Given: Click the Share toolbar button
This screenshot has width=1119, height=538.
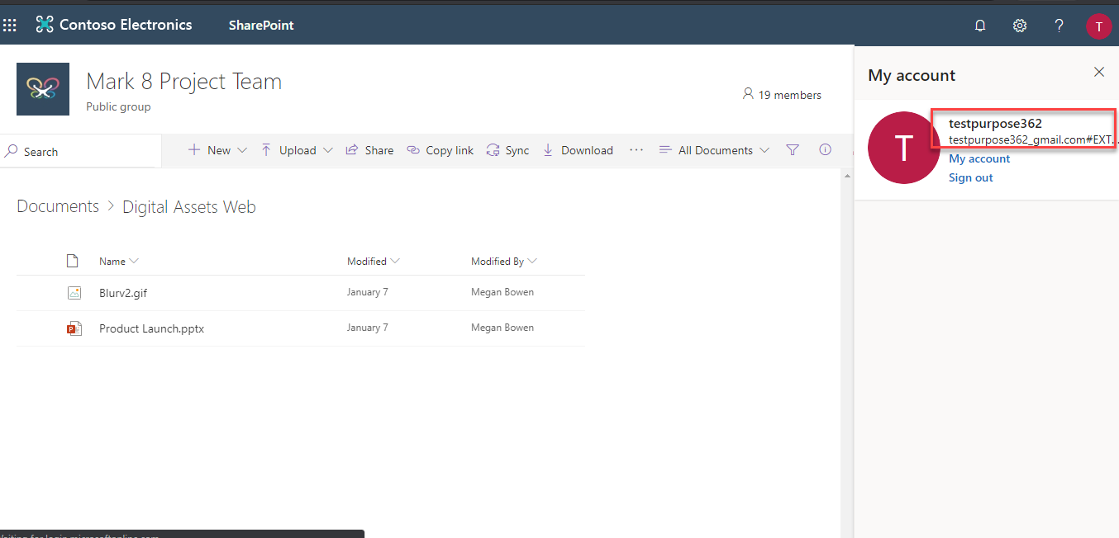Looking at the screenshot, I should click(x=369, y=150).
